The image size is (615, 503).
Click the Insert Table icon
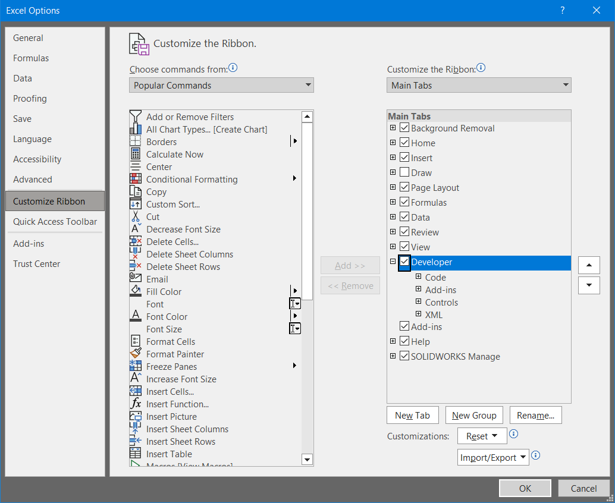pos(136,454)
